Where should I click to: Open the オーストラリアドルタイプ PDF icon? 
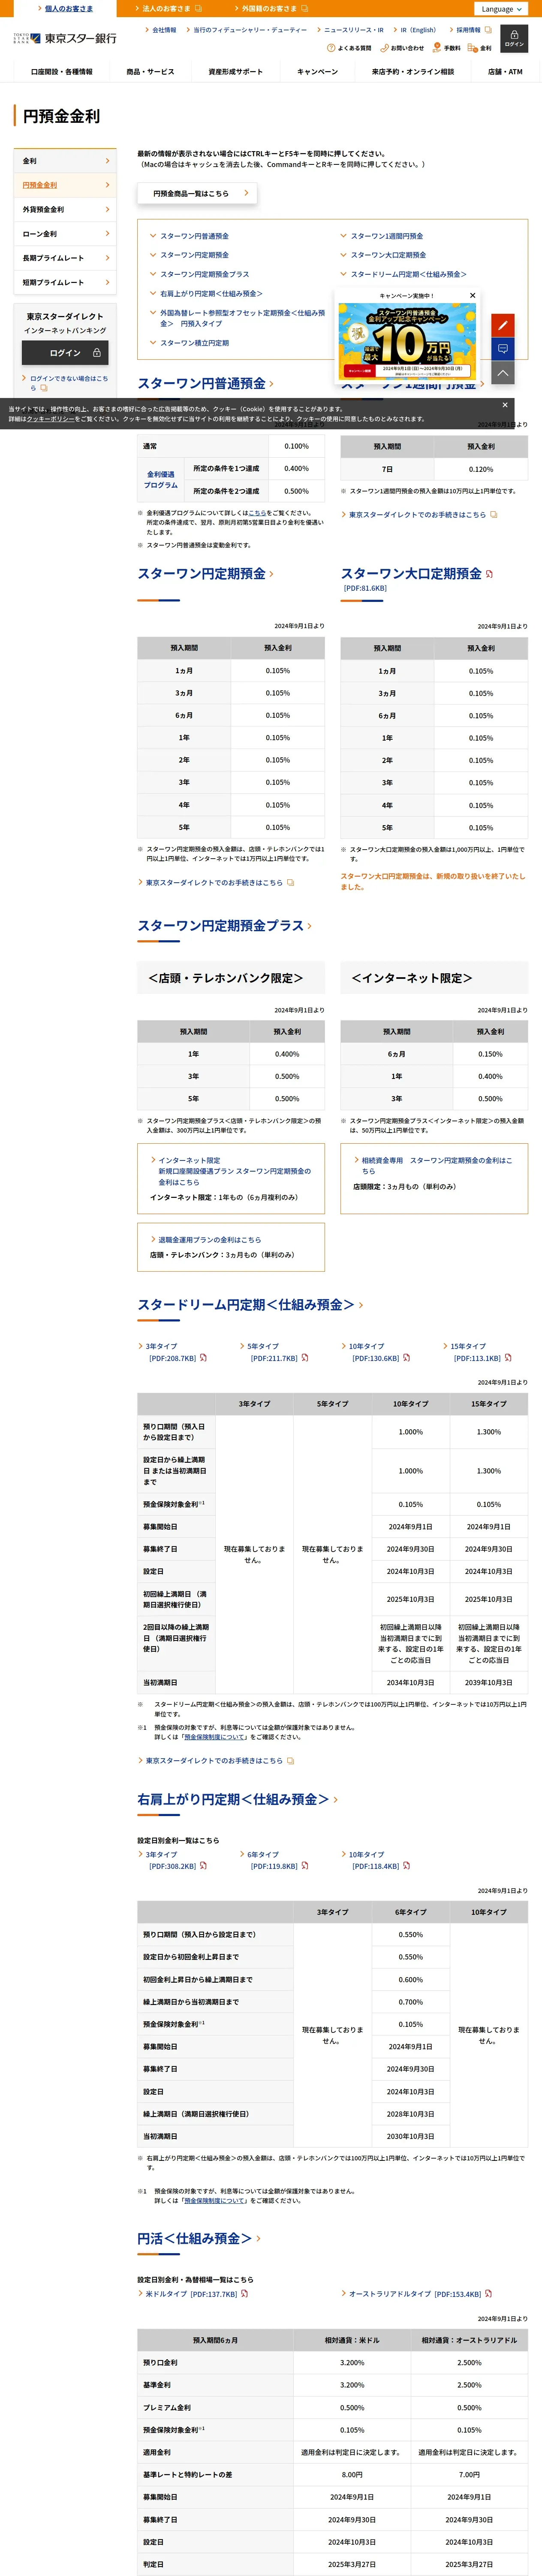[x=488, y=2294]
